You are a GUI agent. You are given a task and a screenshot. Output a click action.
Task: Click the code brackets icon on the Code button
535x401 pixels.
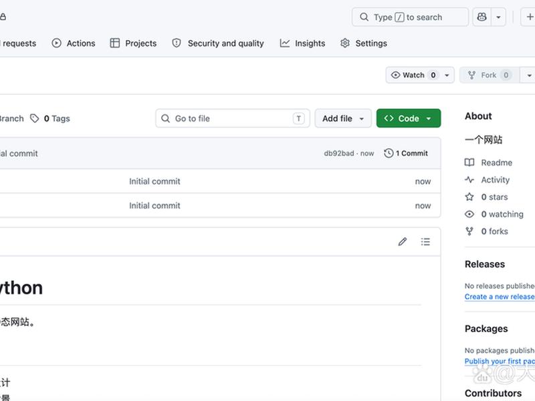click(389, 118)
